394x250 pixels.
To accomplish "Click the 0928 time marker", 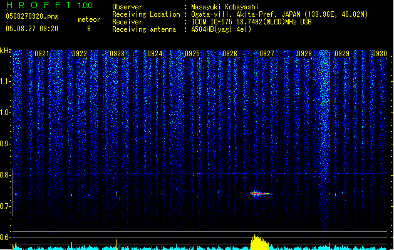I will pos(304,54).
